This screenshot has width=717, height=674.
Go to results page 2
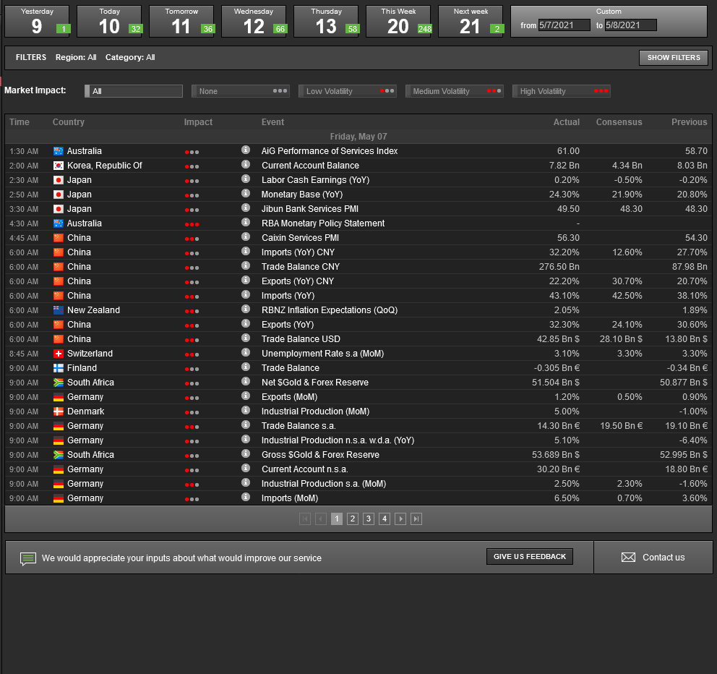(352, 519)
